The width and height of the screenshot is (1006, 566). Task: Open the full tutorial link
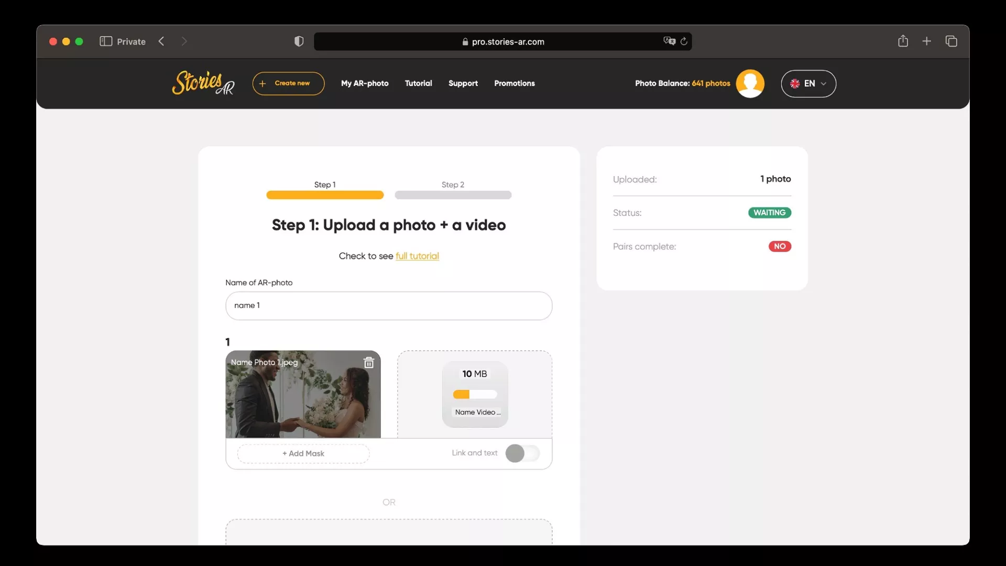(417, 256)
